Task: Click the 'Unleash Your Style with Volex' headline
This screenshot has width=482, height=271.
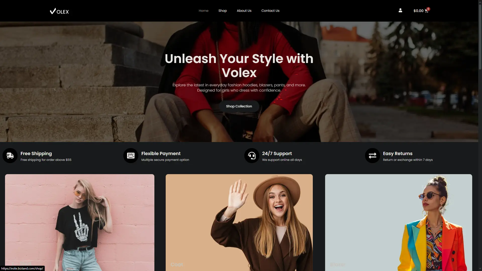Action: coord(239,65)
